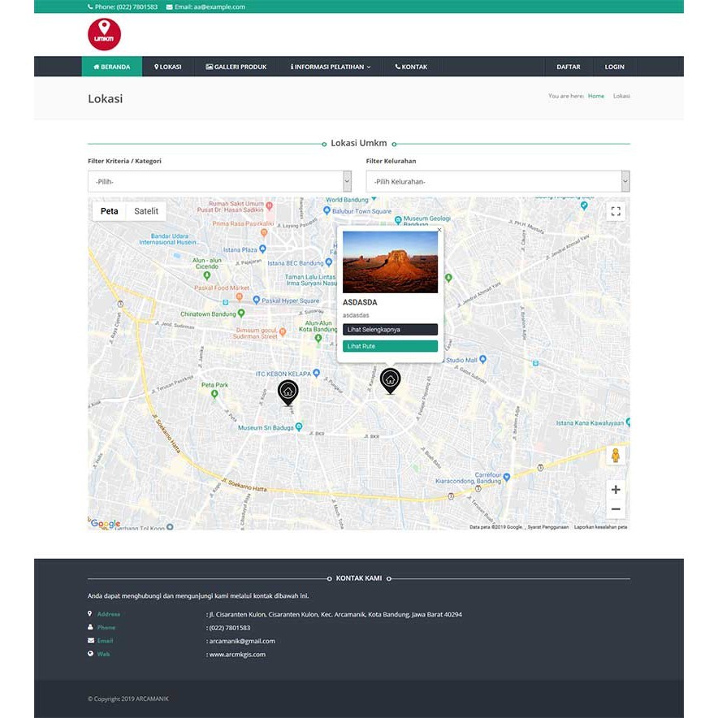This screenshot has height=718, width=718.
Task: Navigate to the LOKASI tab
Action: click(167, 67)
